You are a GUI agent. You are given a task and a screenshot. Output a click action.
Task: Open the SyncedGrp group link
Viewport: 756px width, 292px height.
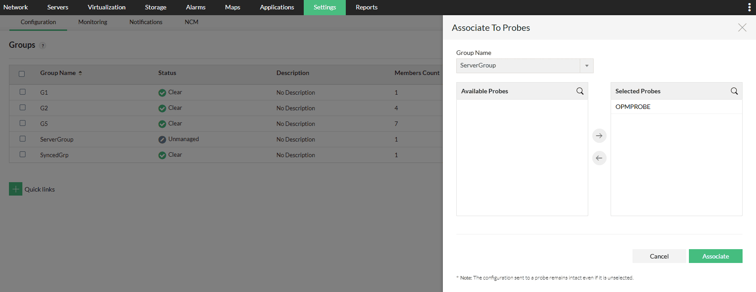[54, 155]
